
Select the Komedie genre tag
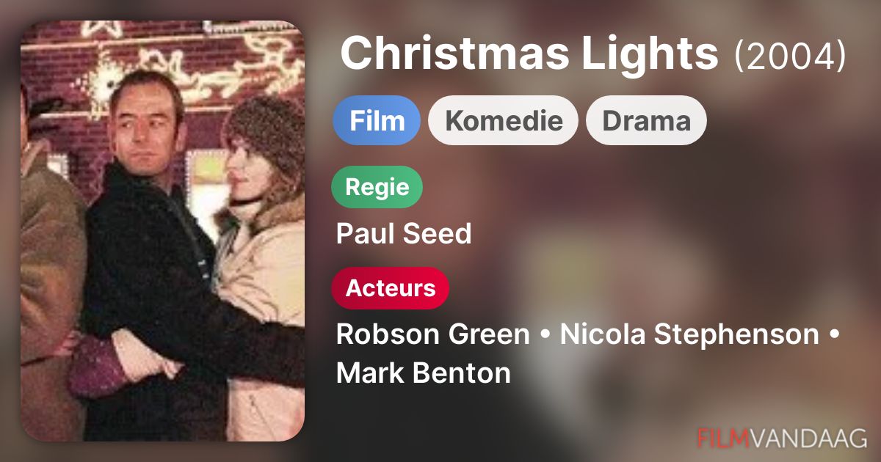[504, 120]
